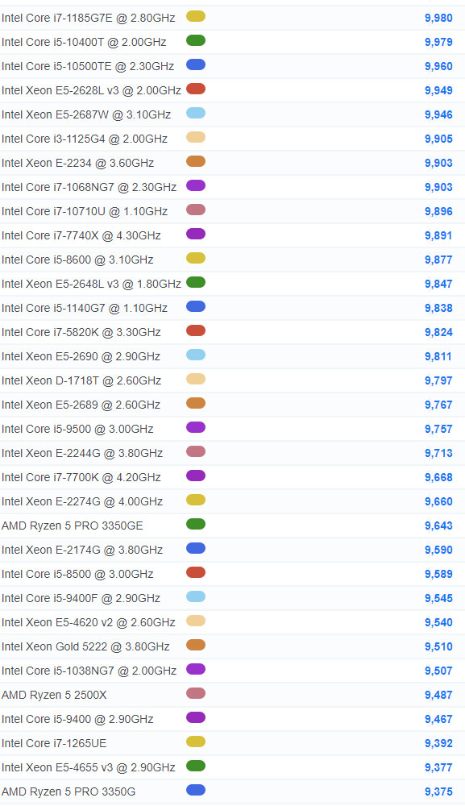Viewport: 465px width, 806px height.
Task: Click the purple swatch beside Core i7-7700K
Action: click(x=196, y=476)
